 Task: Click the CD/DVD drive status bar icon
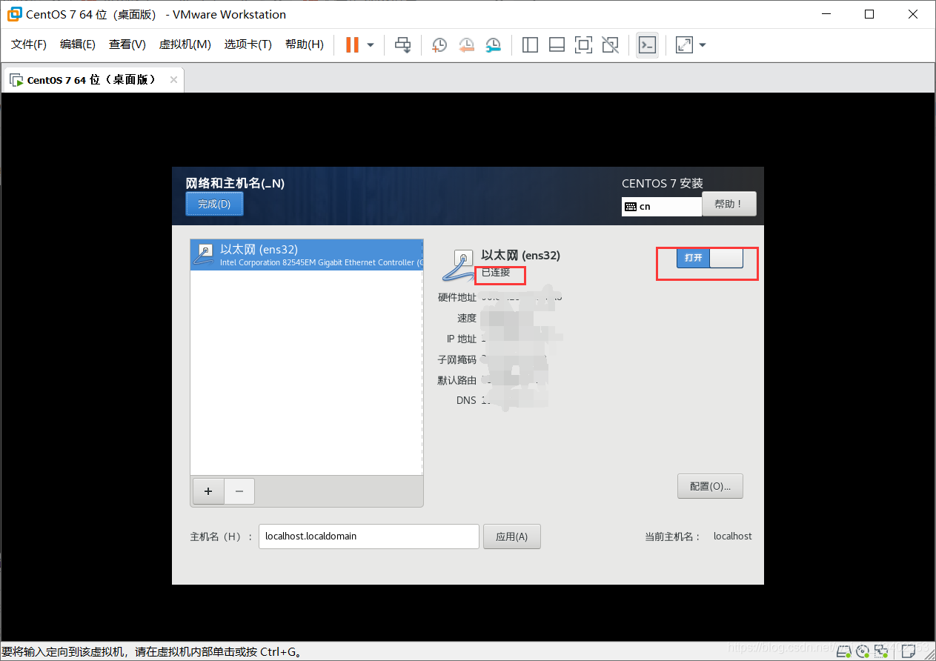863,652
